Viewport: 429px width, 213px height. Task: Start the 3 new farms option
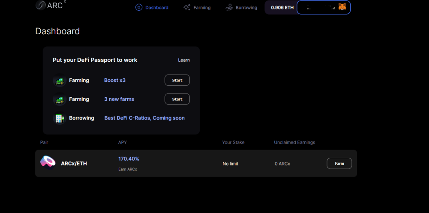pyautogui.click(x=177, y=99)
